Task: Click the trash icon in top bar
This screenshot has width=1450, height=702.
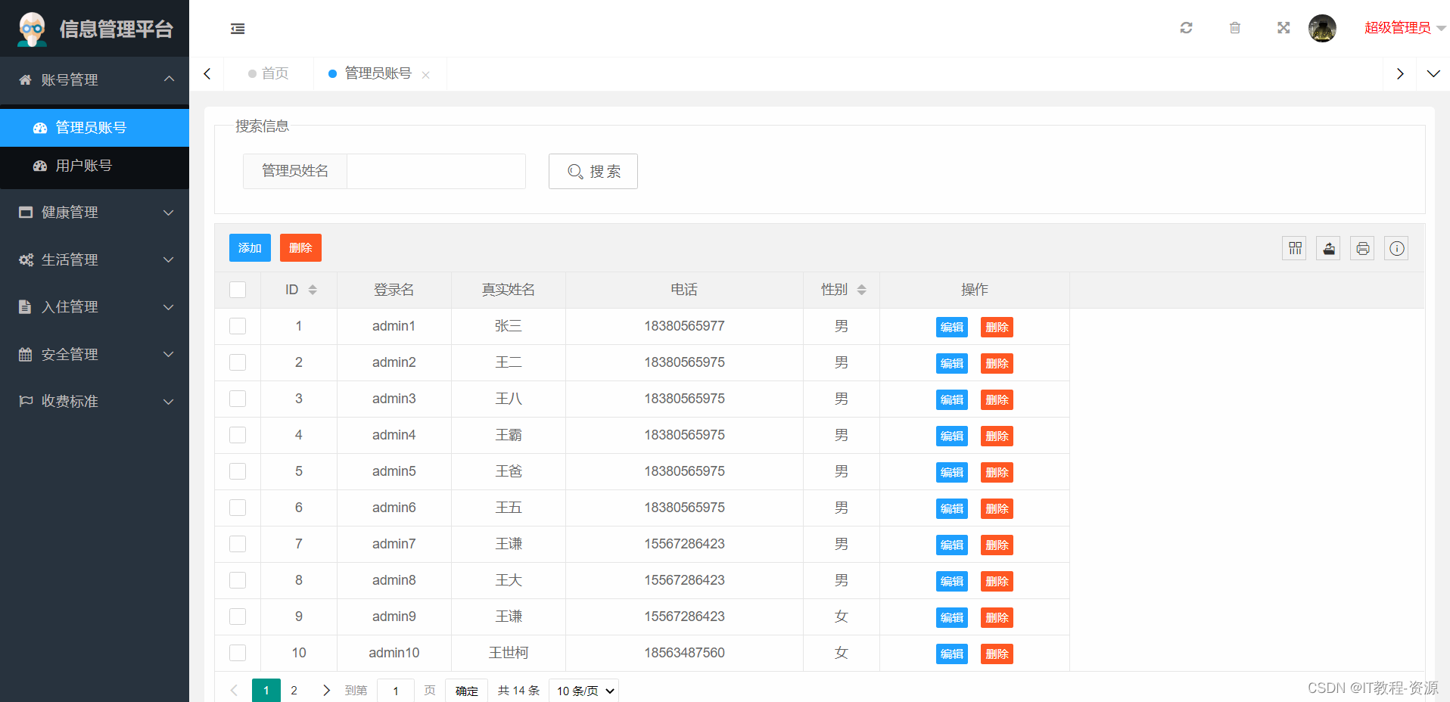Action: click(1235, 28)
